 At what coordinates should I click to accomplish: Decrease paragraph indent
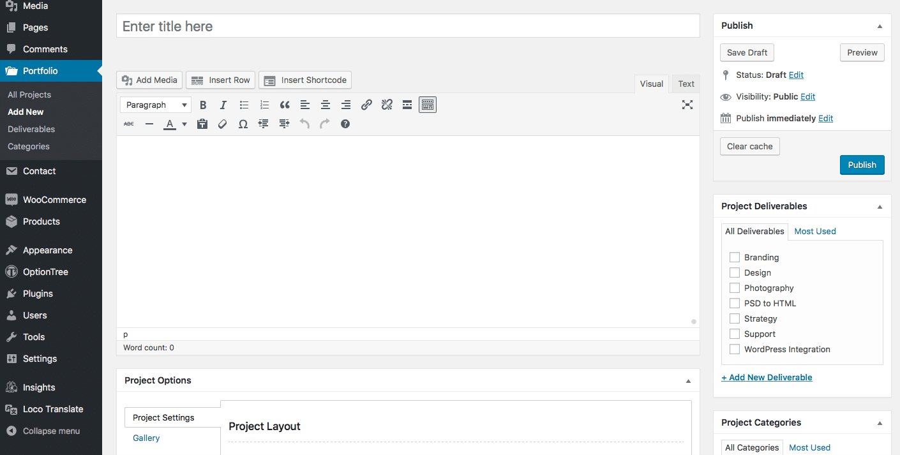[x=264, y=124]
